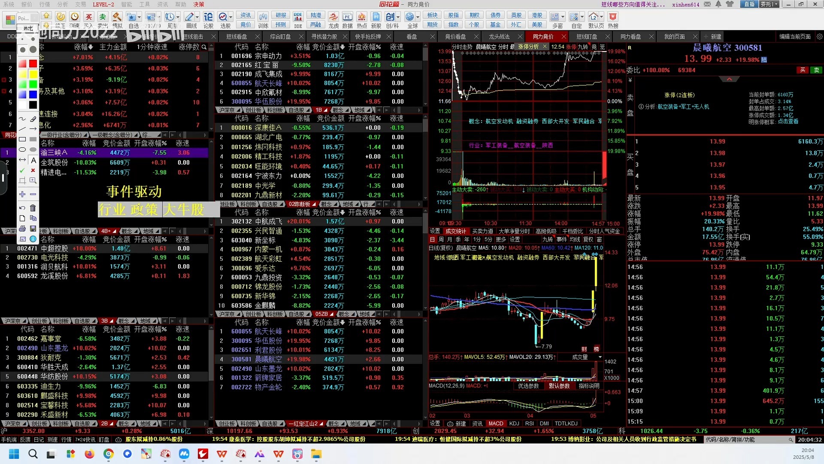Select the freehand curve drawing tool
The width and height of the screenshot is (824, 464).
pyautogui.click(x=22, y=119)
